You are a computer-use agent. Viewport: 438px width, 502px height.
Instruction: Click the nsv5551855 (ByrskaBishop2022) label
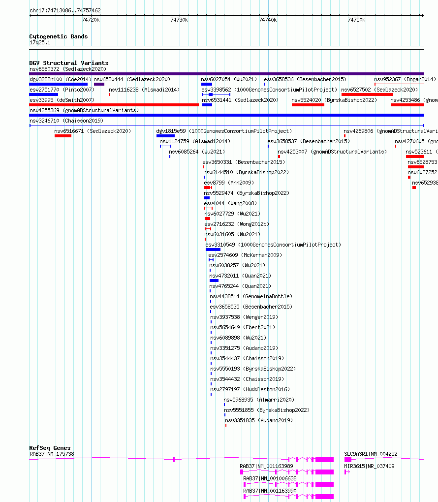267,410
